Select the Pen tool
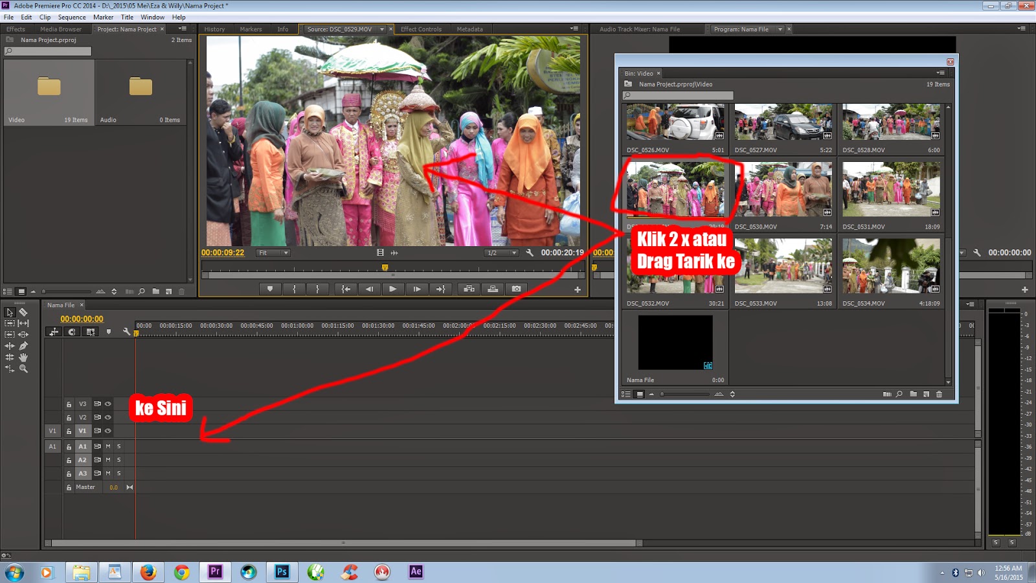The height and width of the screenshot is (583, 1036). pos(23,346)
